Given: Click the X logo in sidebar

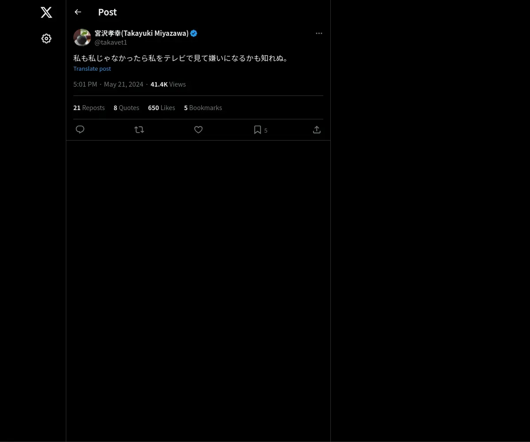Looking at the screenshot, I should tap(46, 12).
